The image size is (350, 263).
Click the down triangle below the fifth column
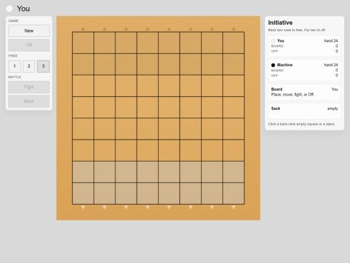click(x=169, y=208)
